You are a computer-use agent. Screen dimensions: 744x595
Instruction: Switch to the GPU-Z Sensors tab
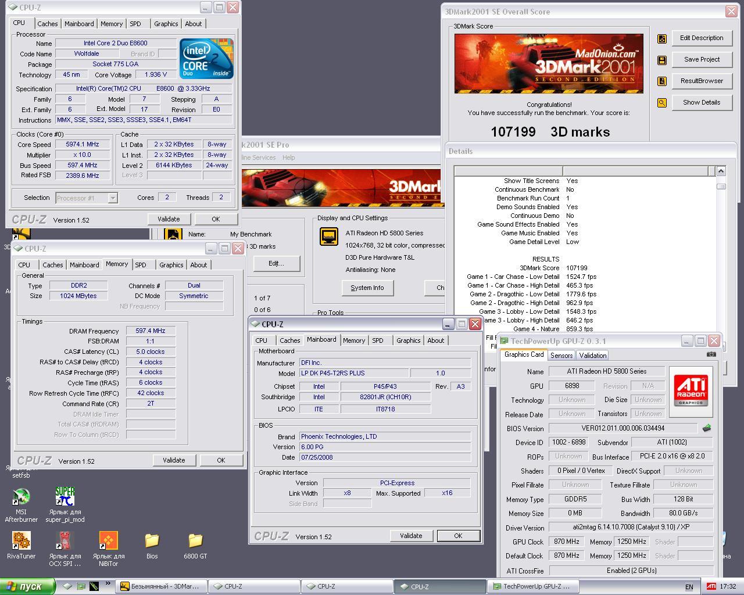(561, 355)
